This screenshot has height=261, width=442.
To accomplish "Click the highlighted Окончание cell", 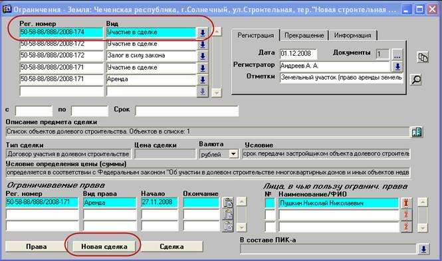I will (201, 203).
